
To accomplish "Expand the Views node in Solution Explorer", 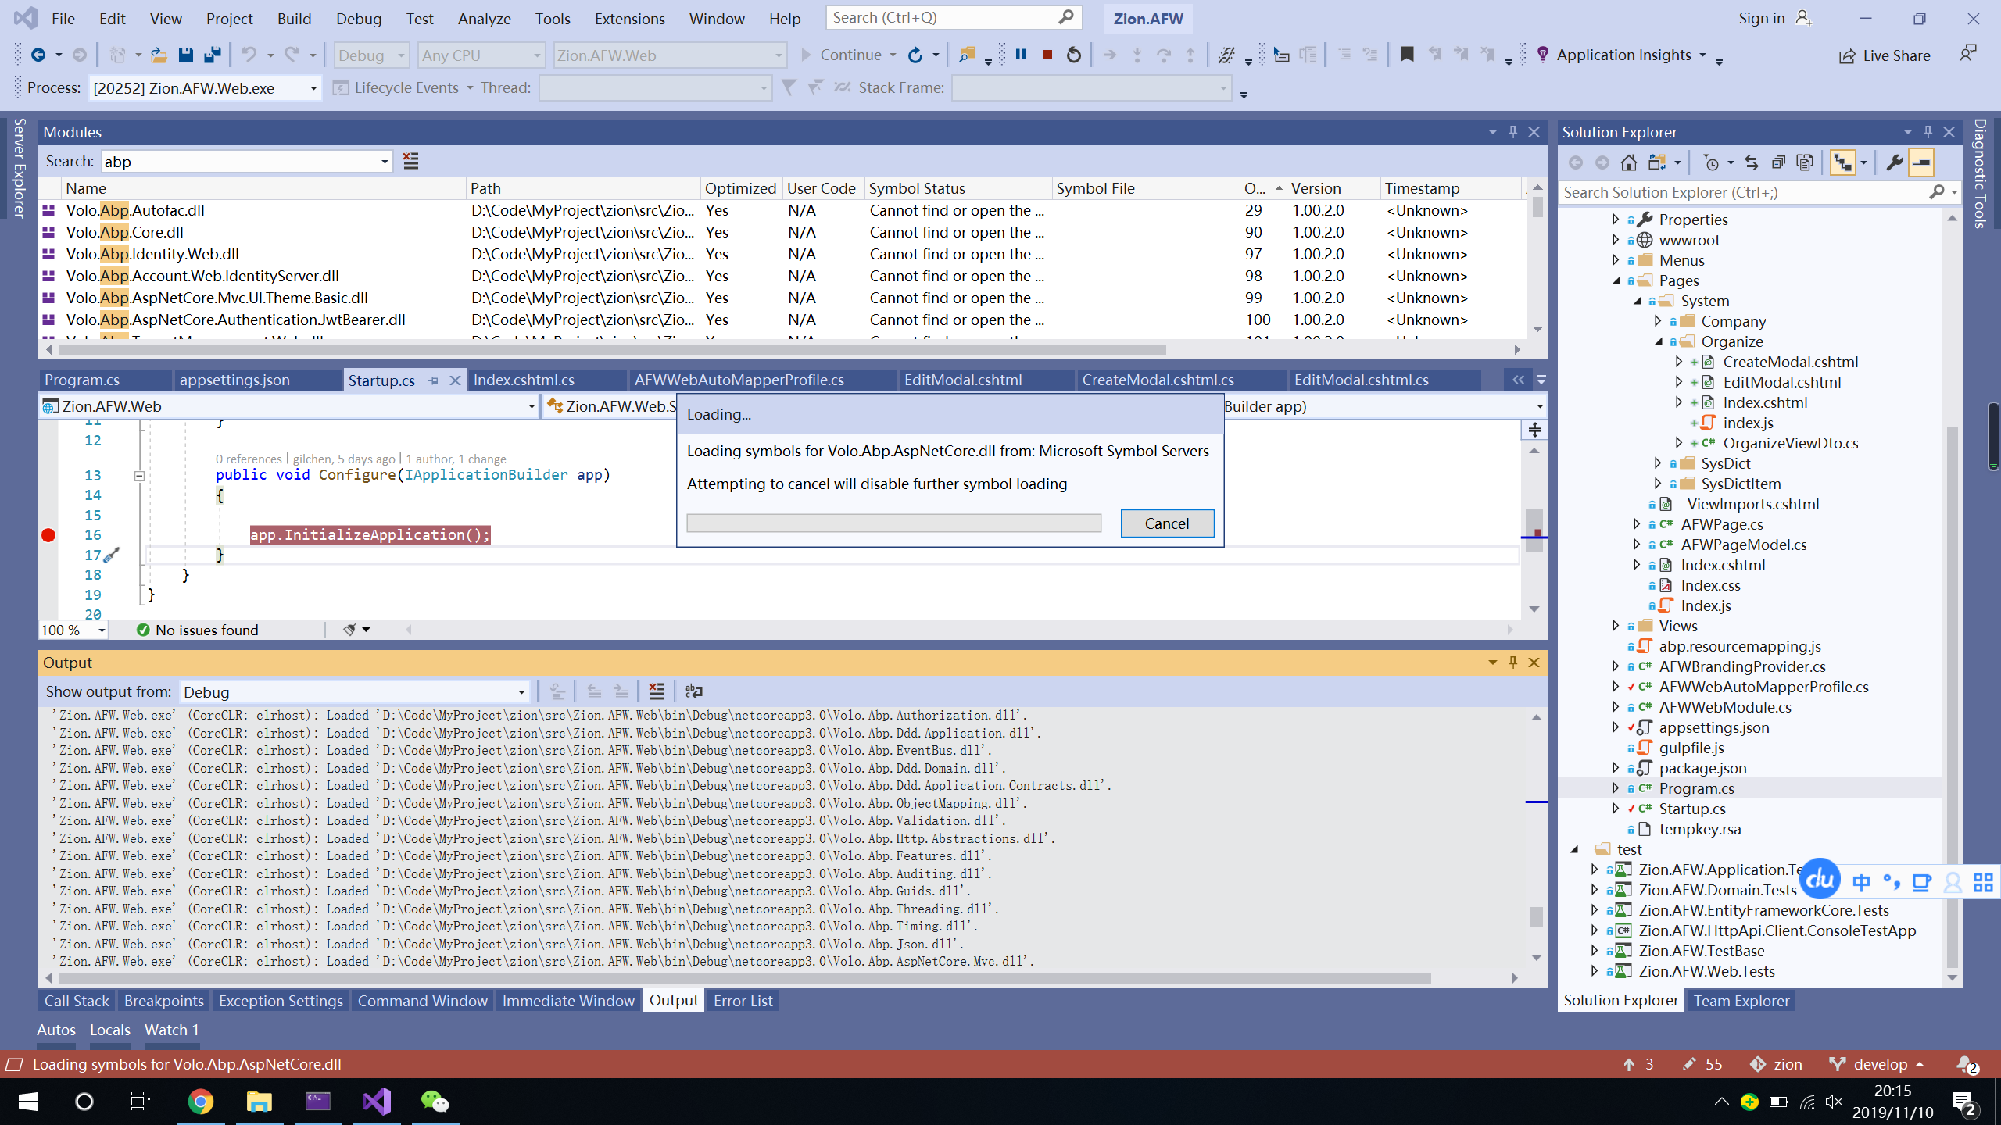I will (1616, 625).
